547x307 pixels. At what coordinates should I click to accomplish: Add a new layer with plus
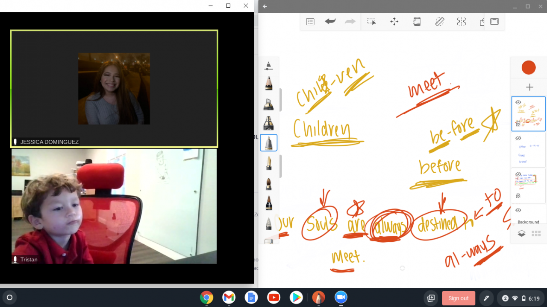[529, 87]
